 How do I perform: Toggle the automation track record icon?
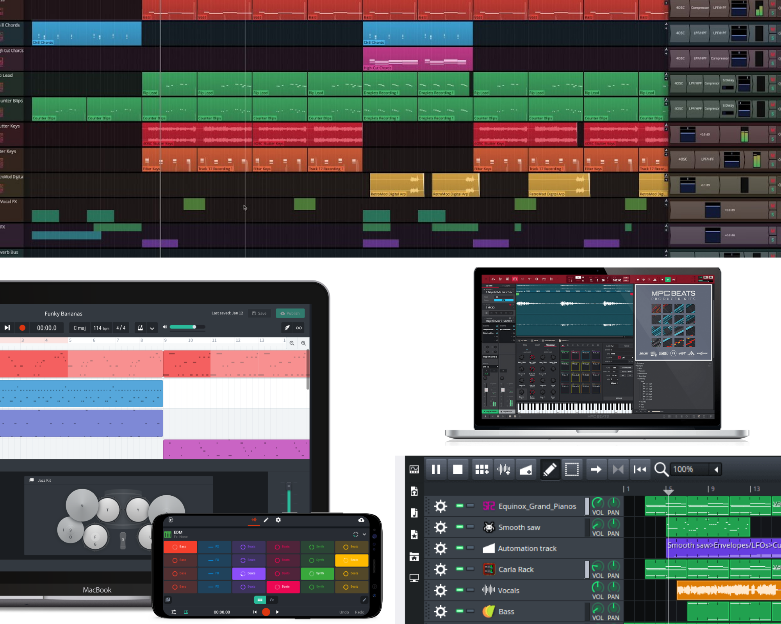point(471,548)
